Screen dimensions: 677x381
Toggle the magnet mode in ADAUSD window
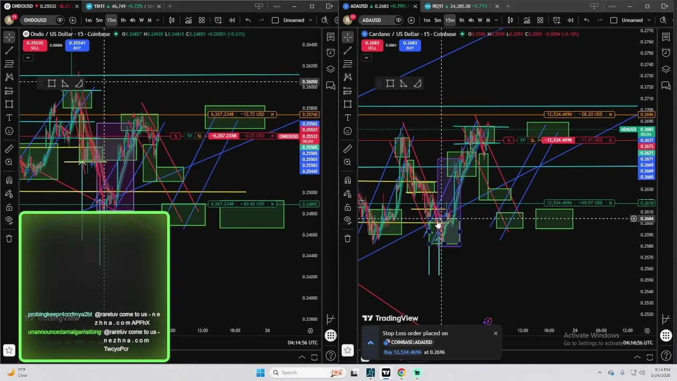coord(347,180)
